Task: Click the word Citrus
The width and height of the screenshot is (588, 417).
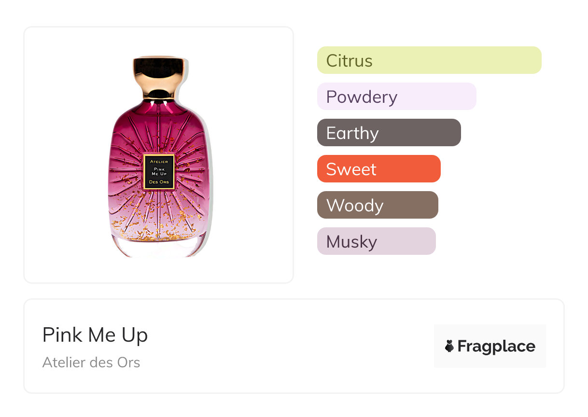Action: (x=350, y=61)
